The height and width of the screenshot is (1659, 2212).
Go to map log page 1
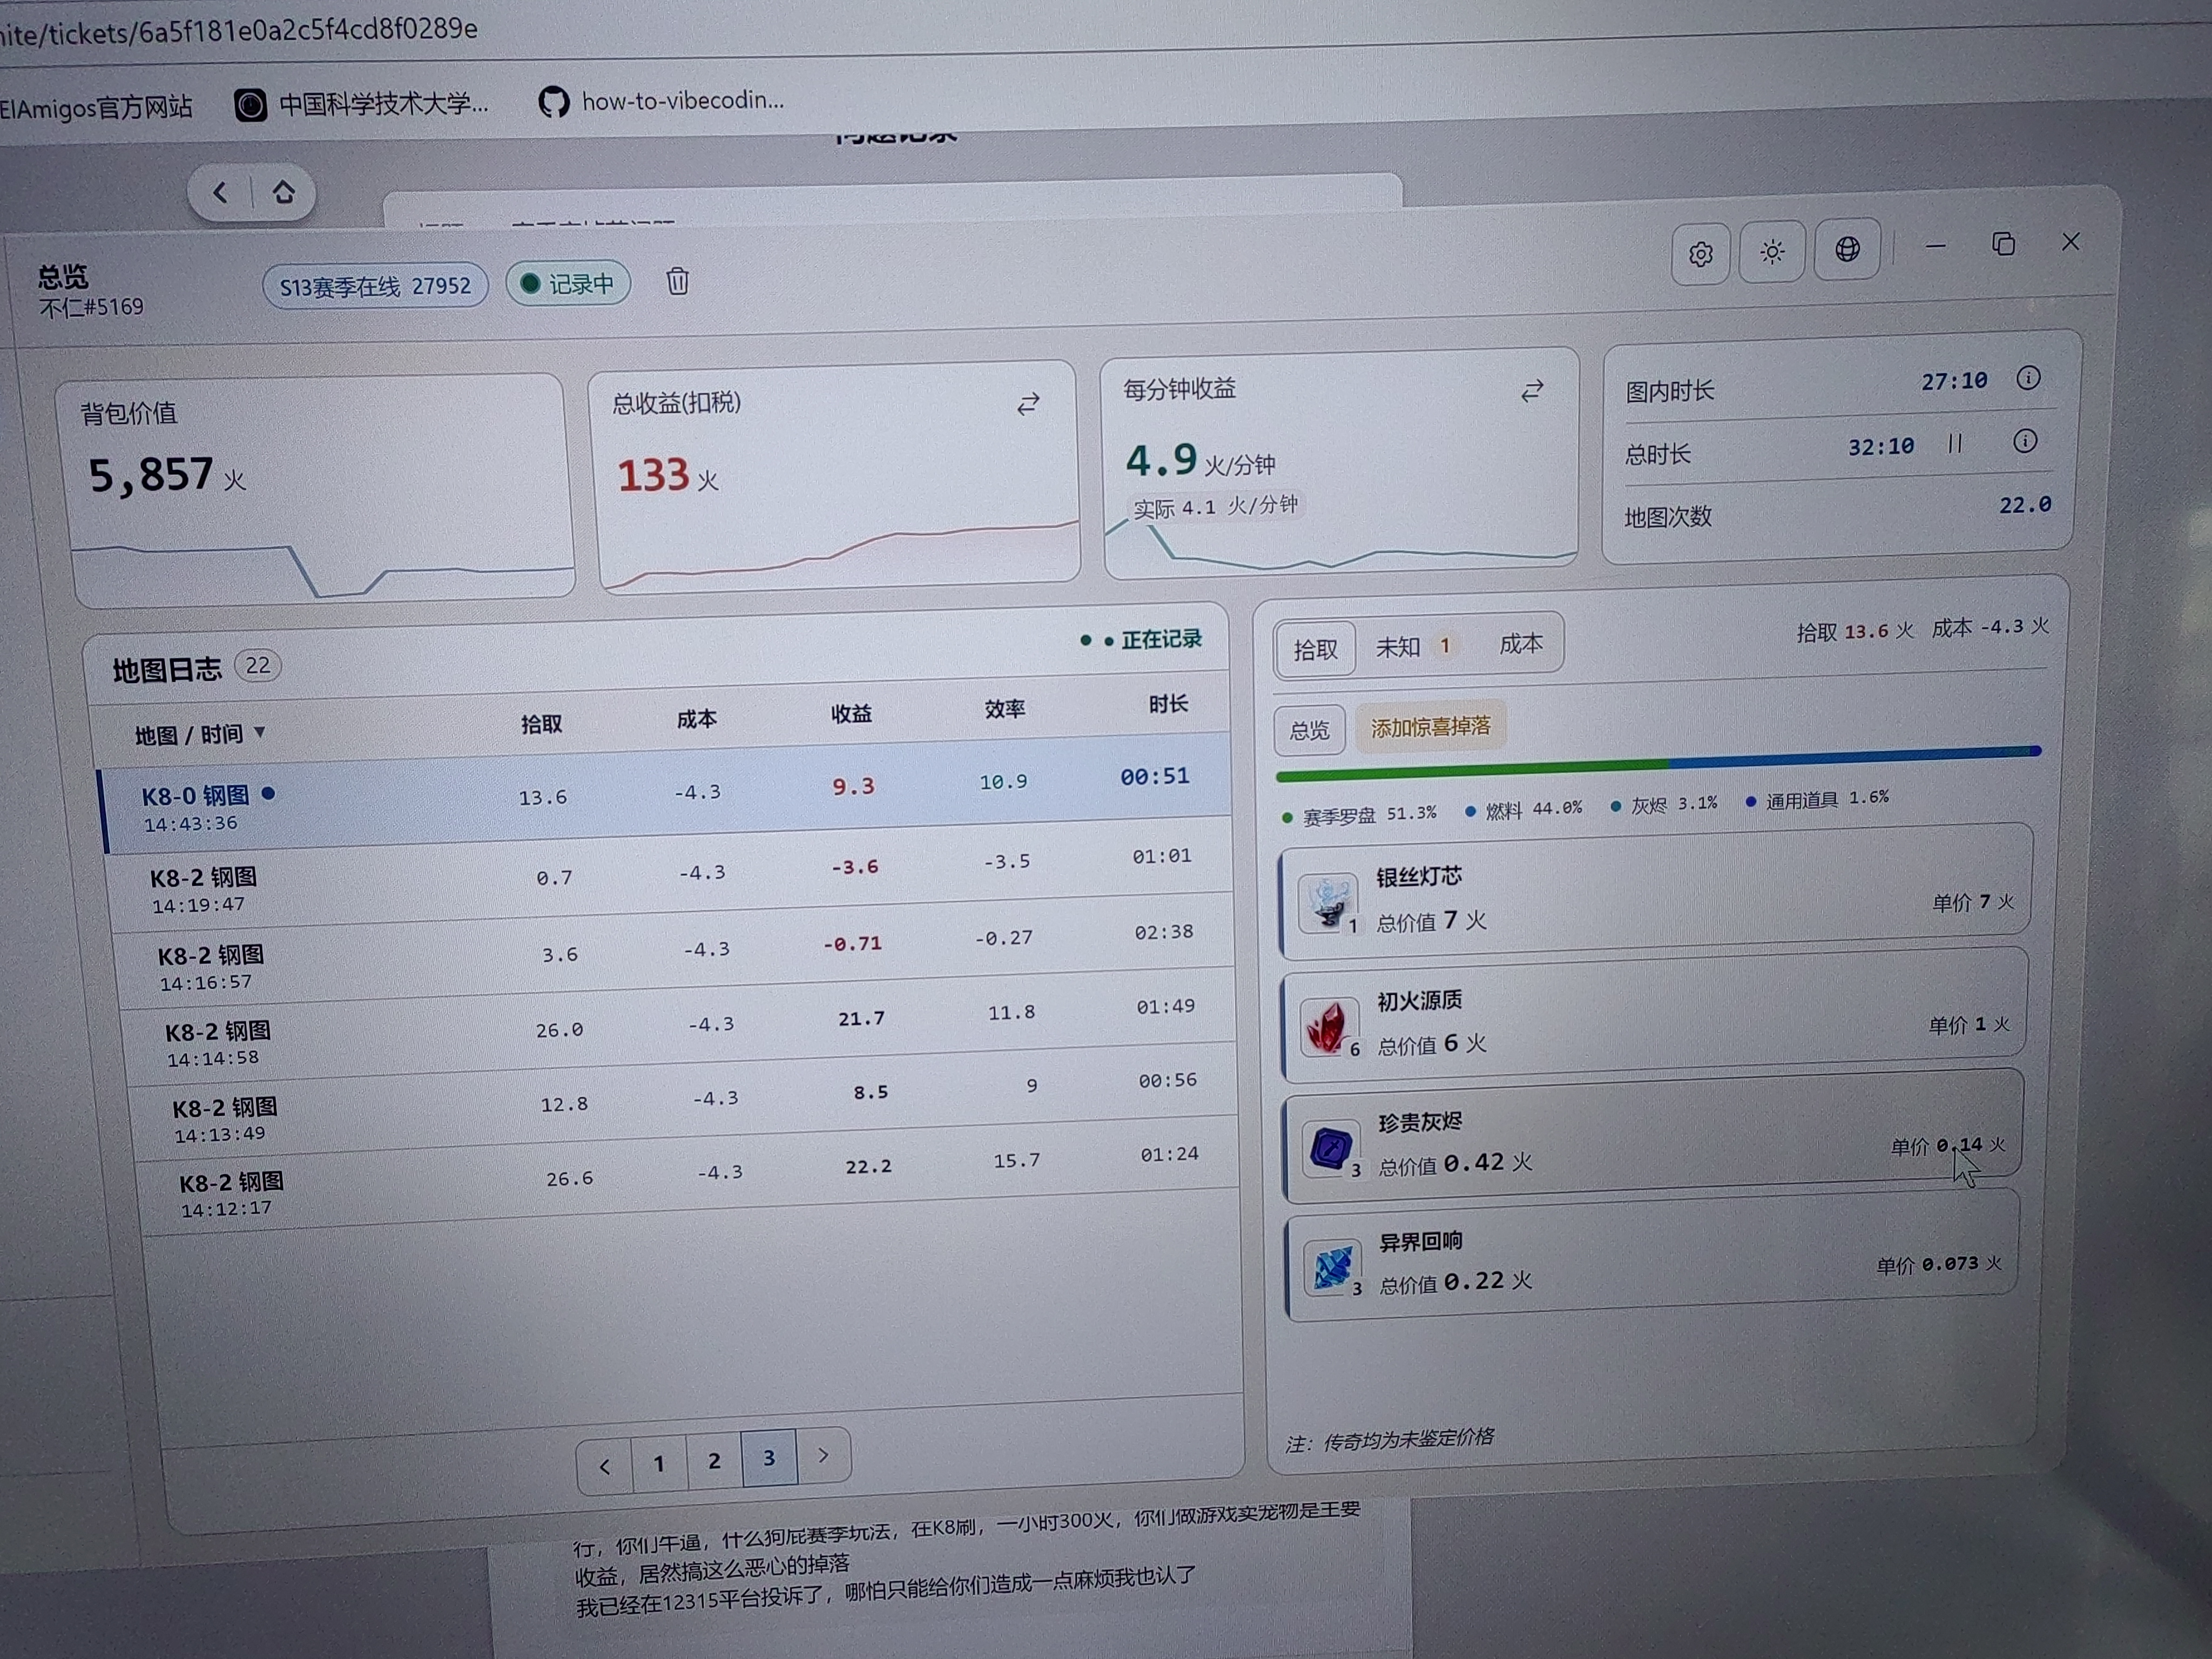[659, 1464]
